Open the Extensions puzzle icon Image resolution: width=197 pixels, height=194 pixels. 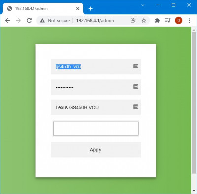(x=157, y=21)
